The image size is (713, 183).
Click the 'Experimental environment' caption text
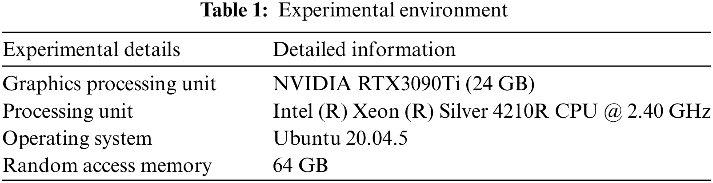tap(393, 10)
